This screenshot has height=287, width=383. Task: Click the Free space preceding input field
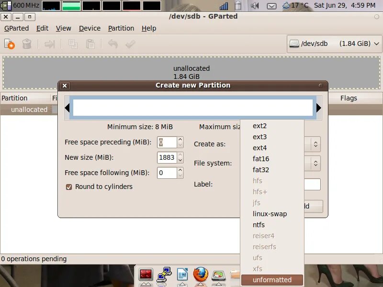167,142
